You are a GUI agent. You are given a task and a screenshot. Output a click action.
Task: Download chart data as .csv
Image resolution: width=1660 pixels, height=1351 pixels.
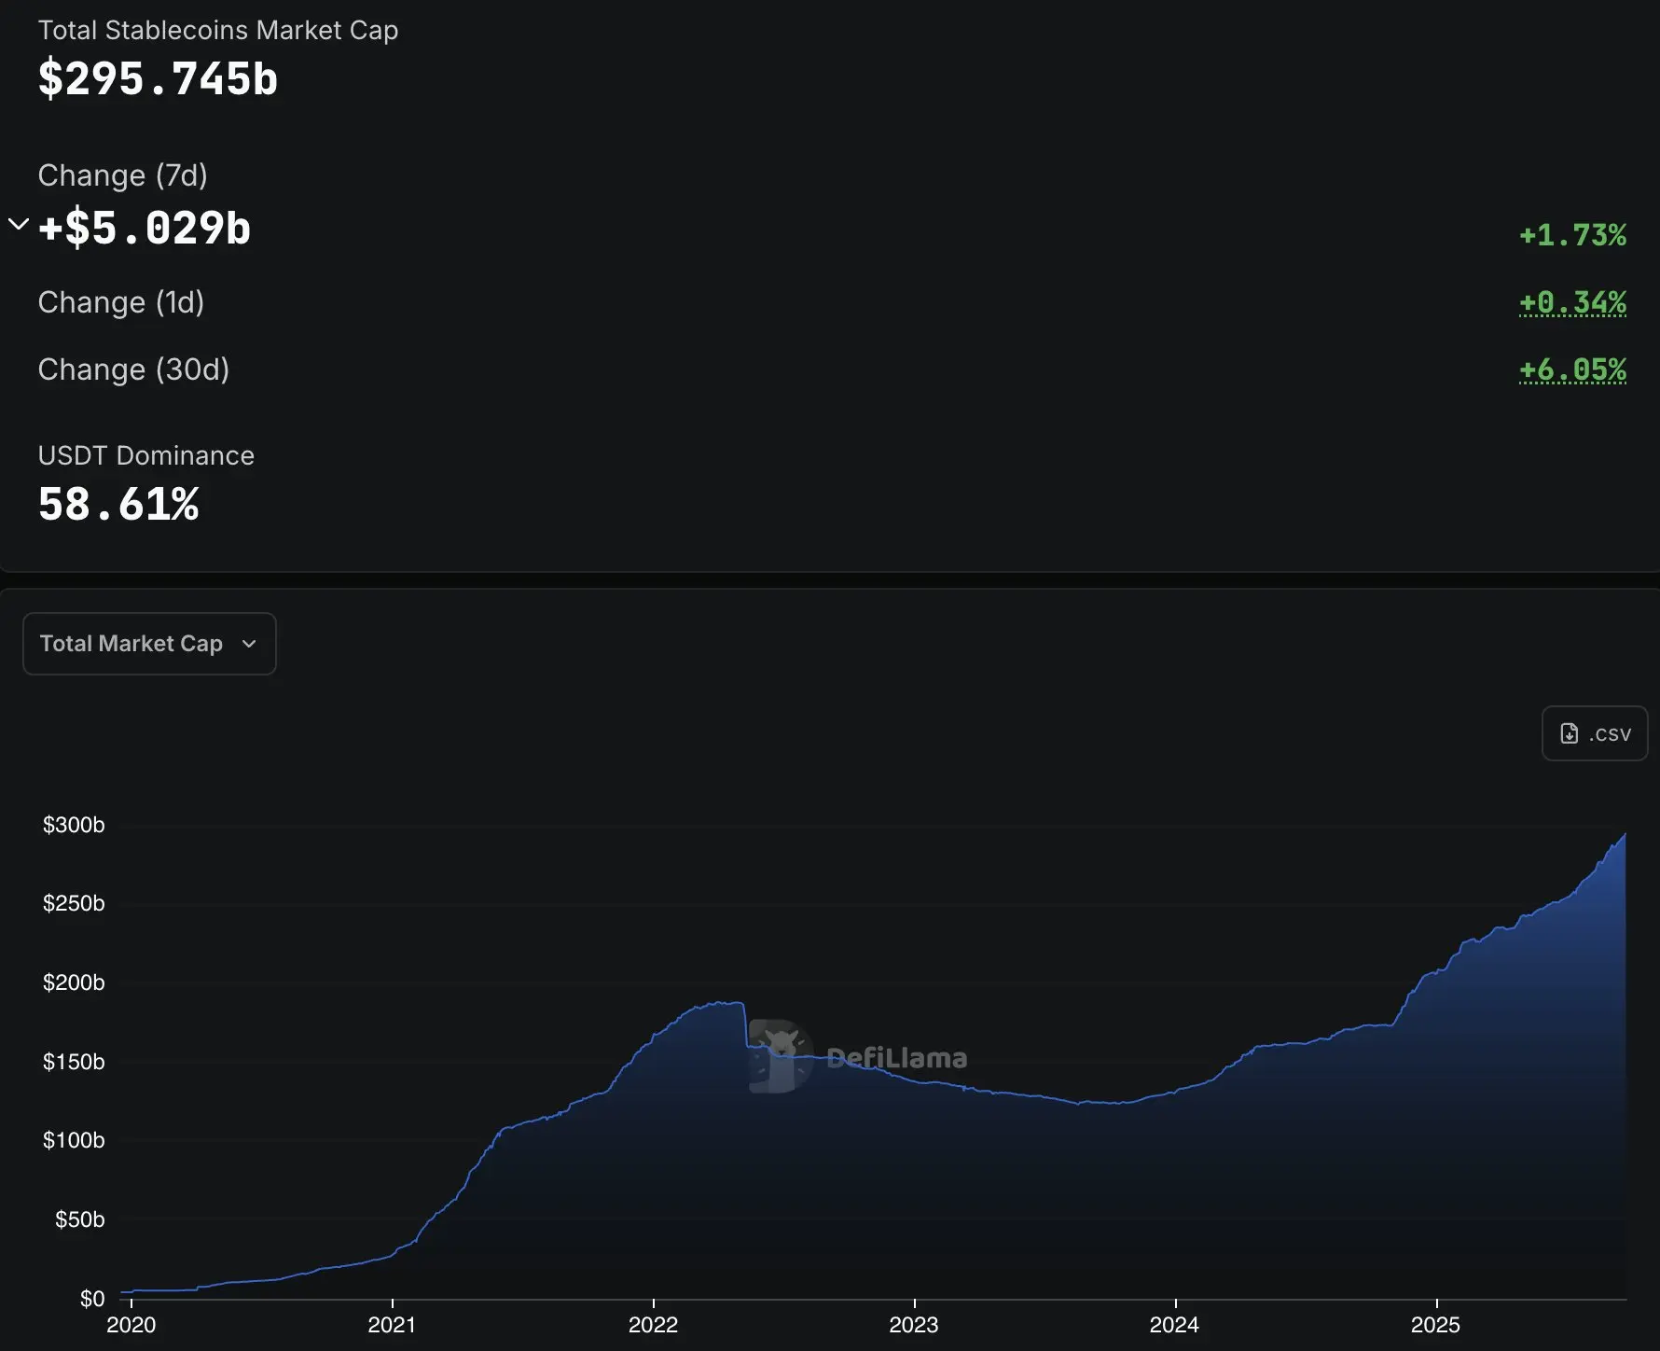[x=1595, y=733]
